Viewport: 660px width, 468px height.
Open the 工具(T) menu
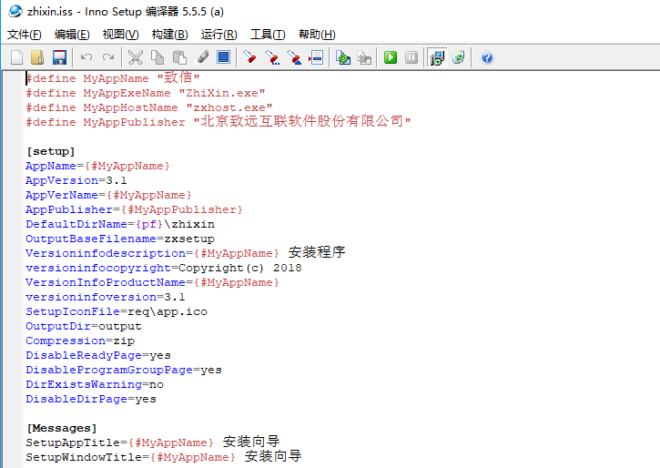pyautogui.click(x=268, y=35)
